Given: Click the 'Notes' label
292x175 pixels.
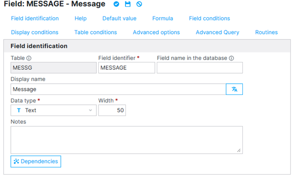Looking at the screenshot, I should click(18, 121).
